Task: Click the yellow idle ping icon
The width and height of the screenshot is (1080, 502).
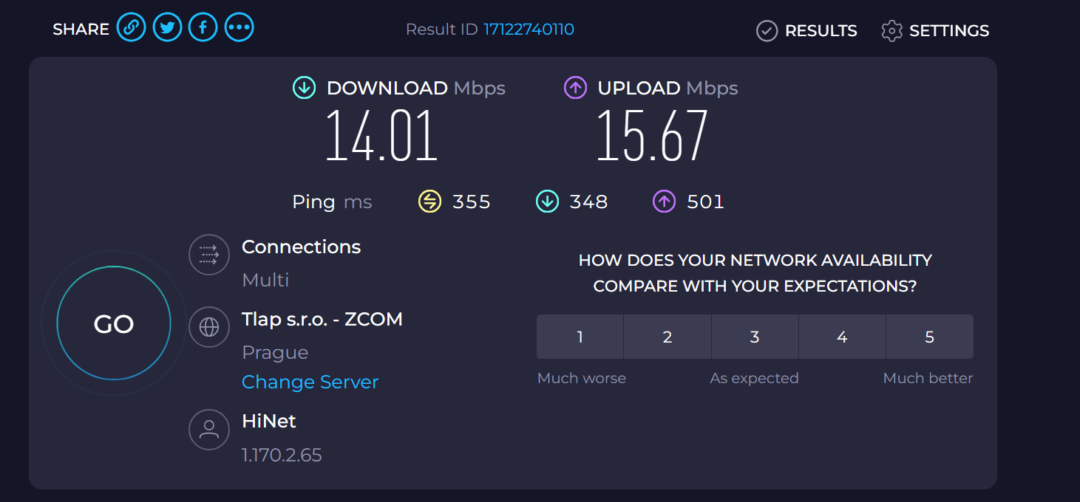Action: pos(429,201)
